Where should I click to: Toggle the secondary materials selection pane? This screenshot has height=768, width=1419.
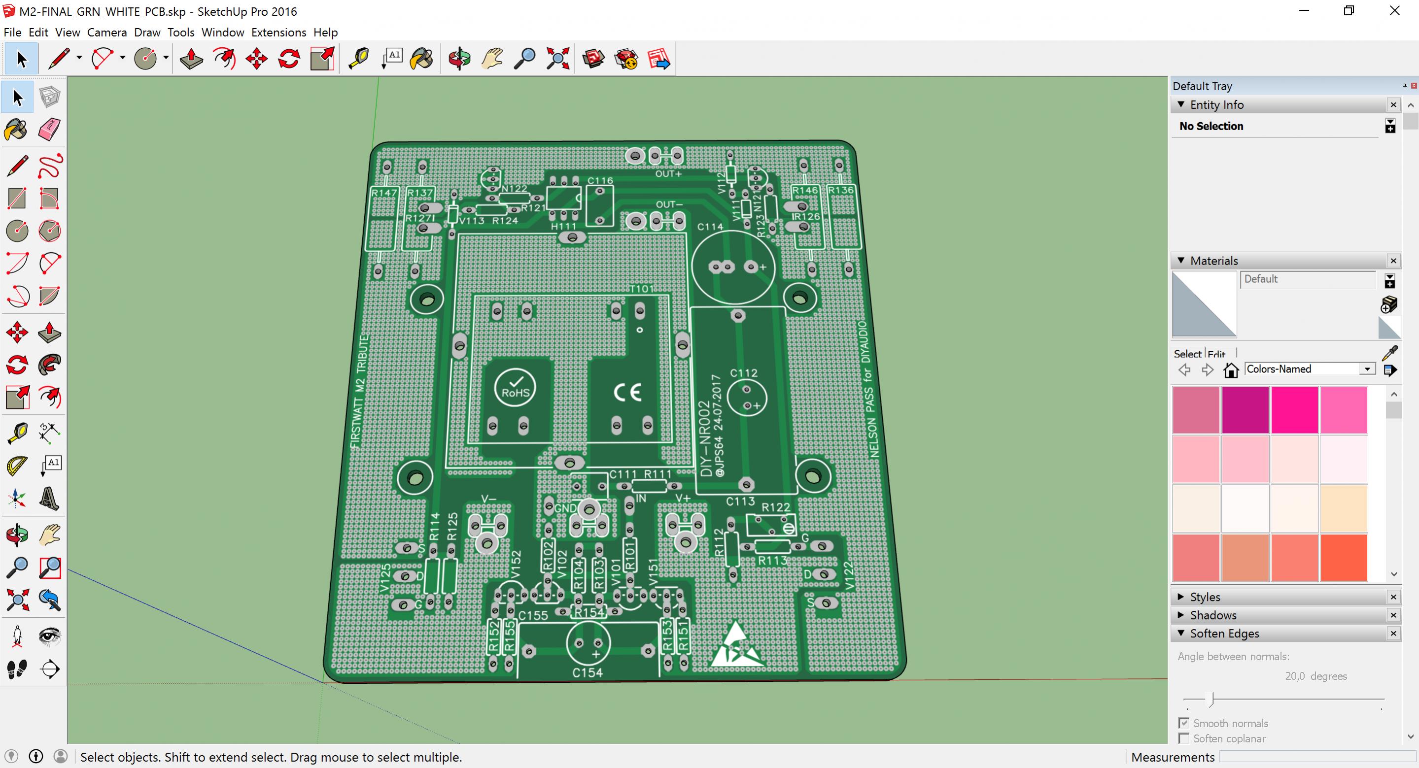1390,281
